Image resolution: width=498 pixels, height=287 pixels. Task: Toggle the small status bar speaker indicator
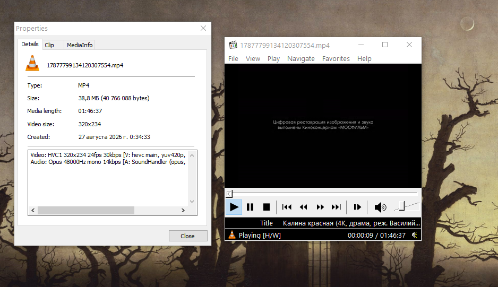click(415, 235)
